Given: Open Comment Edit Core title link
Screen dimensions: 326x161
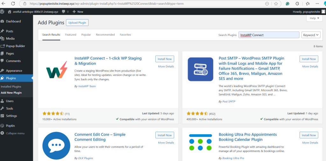Looking at the screenshot, I should coord(100,137).
